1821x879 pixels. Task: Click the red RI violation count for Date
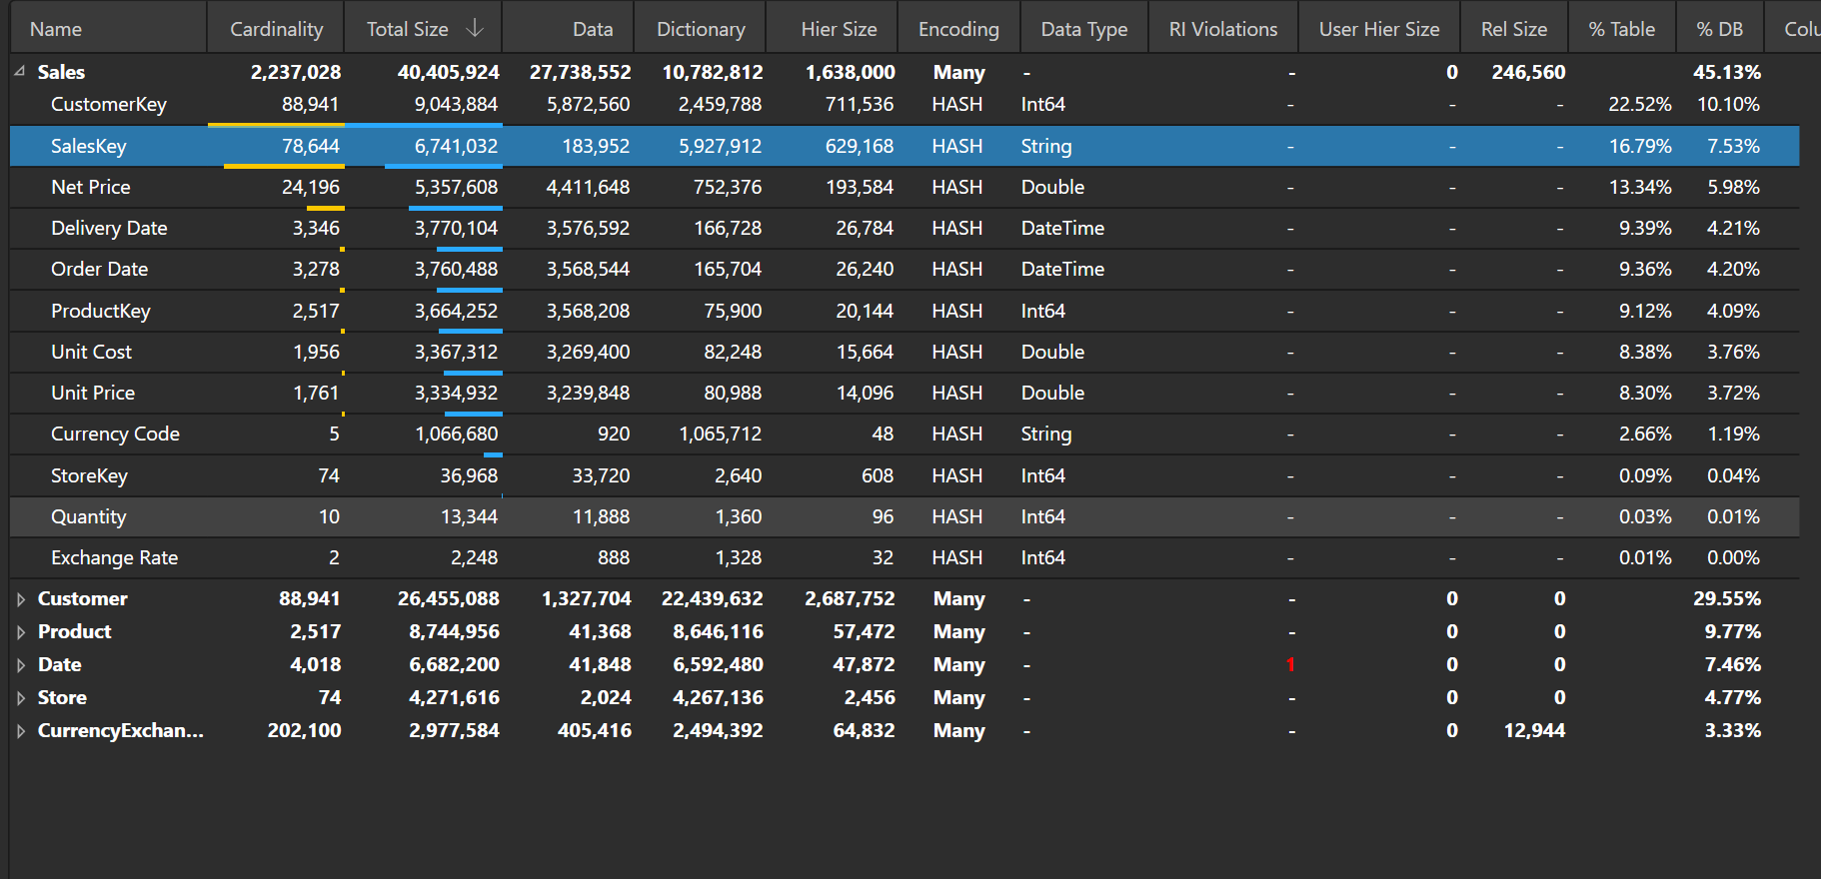(x=1290, y=665)
